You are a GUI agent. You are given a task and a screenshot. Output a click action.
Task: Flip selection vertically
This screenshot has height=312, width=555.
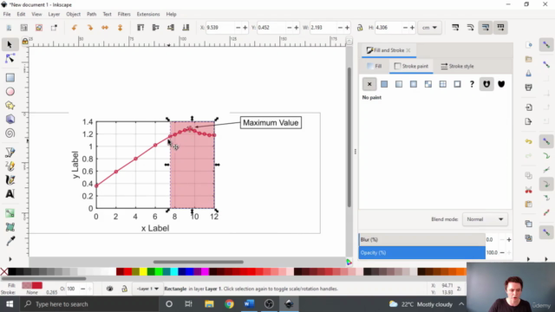pyautogui.click(x=120, y=28)
